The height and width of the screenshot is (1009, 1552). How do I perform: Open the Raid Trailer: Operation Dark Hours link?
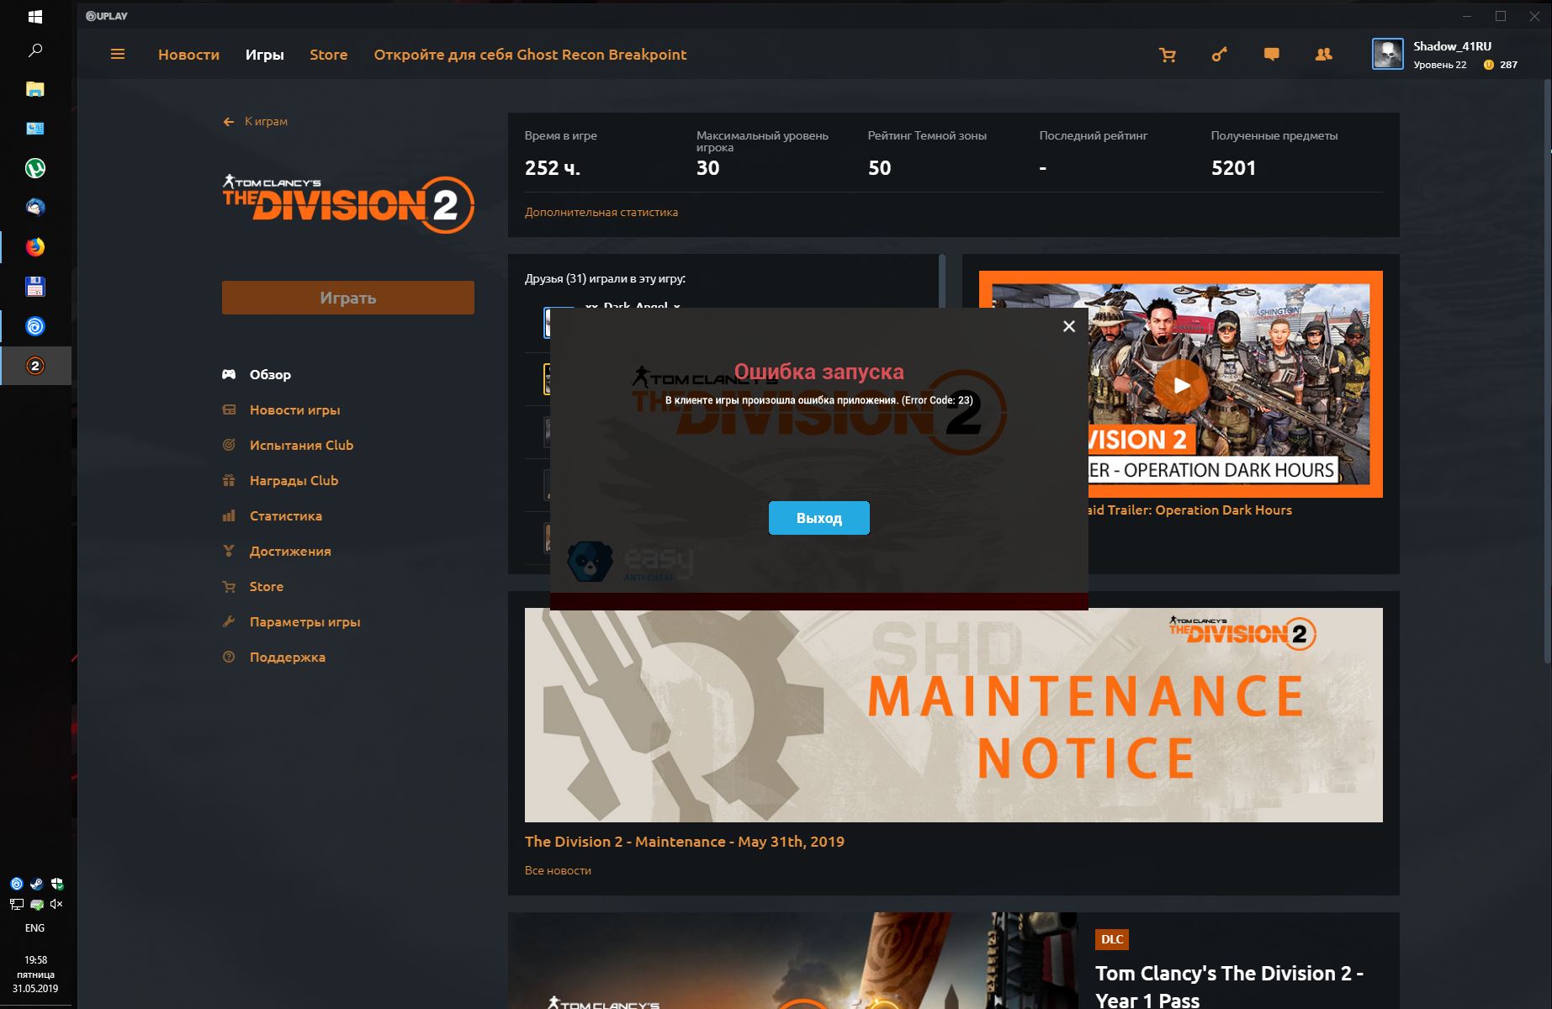[1189, 510]
